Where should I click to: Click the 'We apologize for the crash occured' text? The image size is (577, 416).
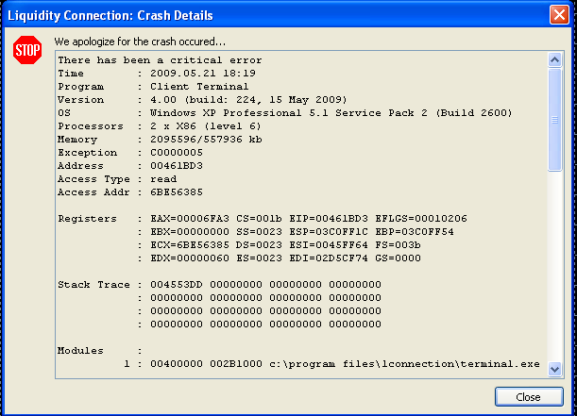pyautogui.click(x=140, y=42)
